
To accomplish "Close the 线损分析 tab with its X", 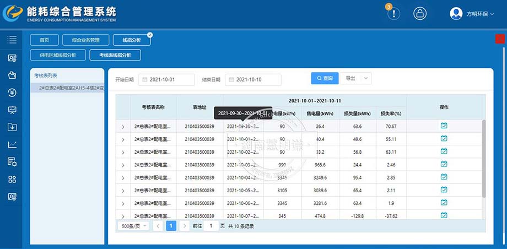I will coord(149,35).
